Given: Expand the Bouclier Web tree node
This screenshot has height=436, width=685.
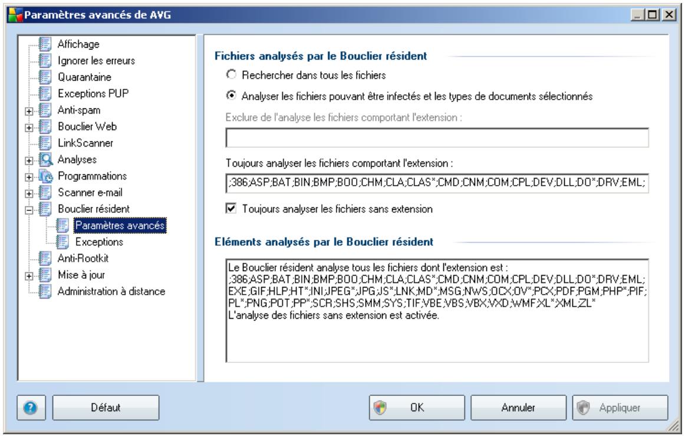Looking at the screenshot, I should pos(29,127).
